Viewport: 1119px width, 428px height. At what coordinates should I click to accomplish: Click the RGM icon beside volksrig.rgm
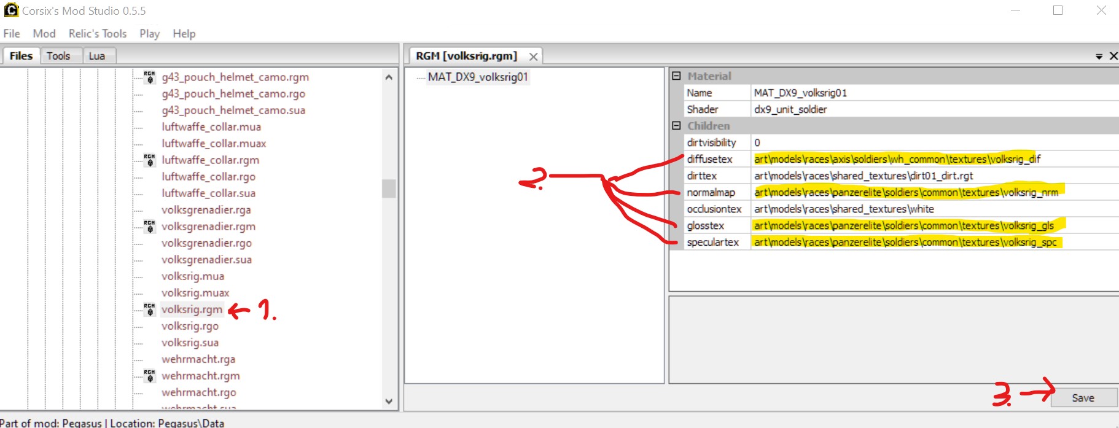(x=149, y=309)
